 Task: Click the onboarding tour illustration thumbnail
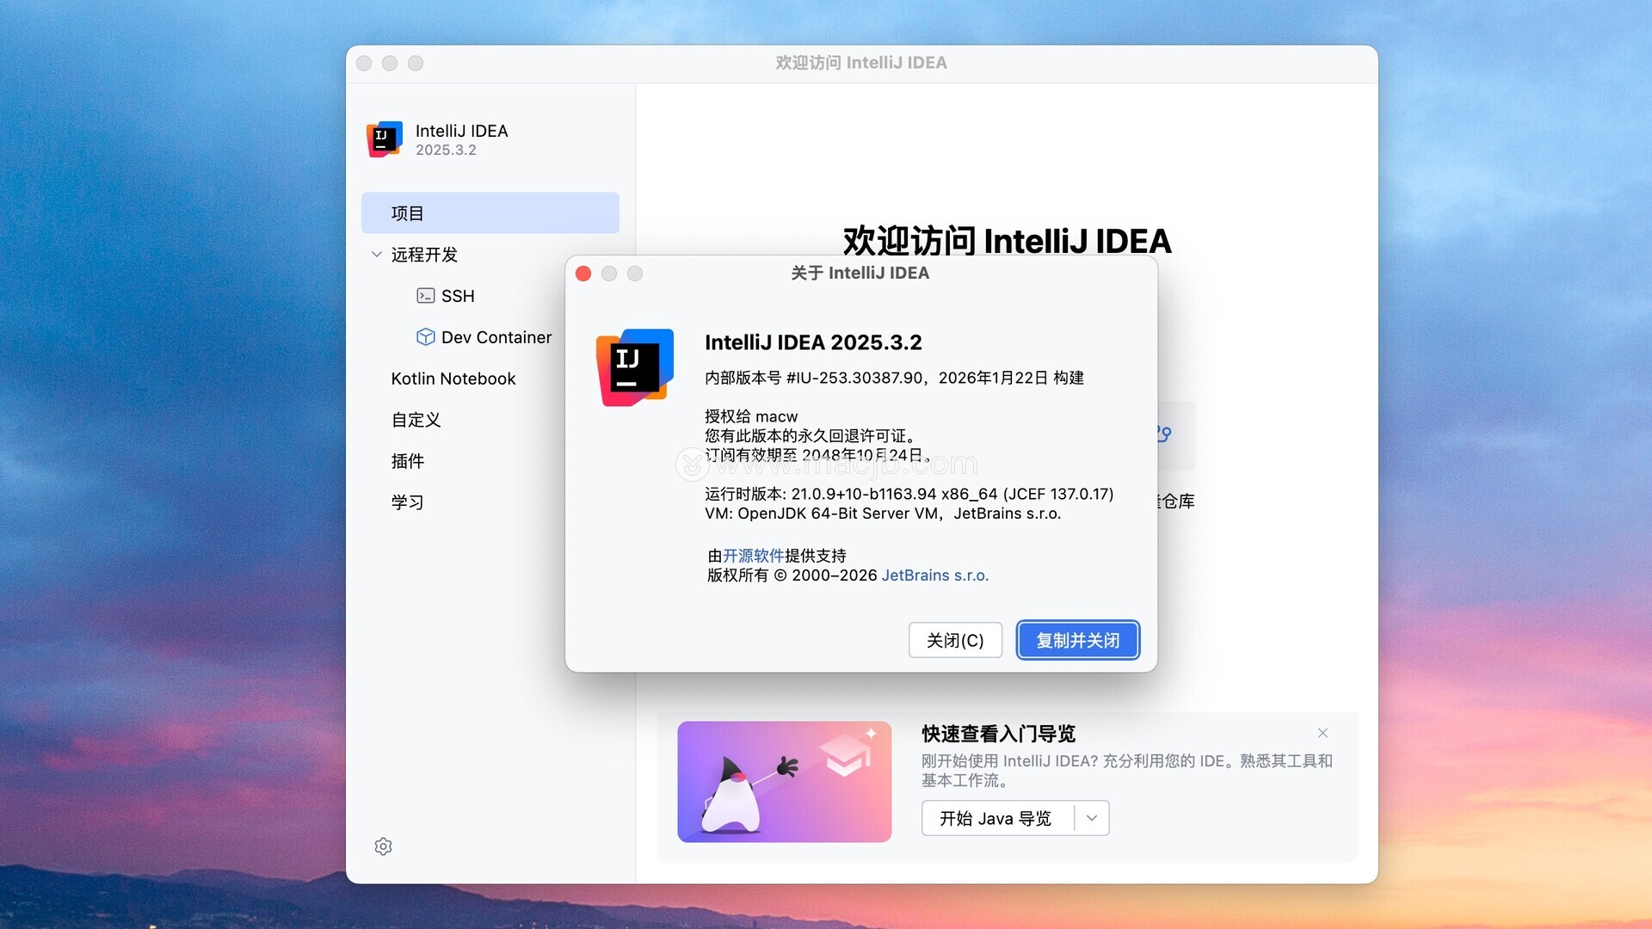click(x=784, y=781)
